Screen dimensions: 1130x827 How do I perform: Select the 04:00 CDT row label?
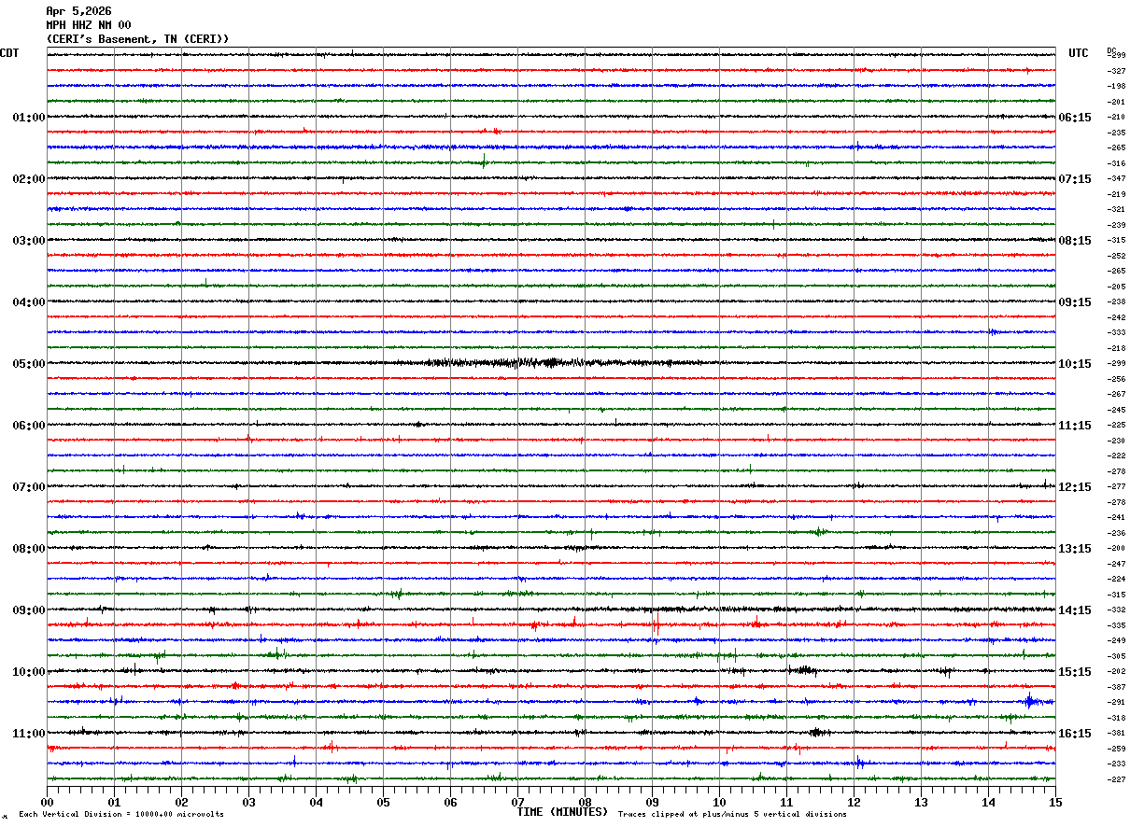pos(29,302)
